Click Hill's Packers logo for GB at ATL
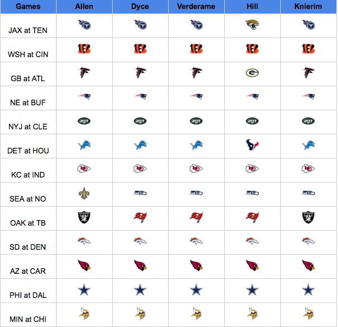The height and width of the screenshot is (327, 338). (x=252, y=73)
